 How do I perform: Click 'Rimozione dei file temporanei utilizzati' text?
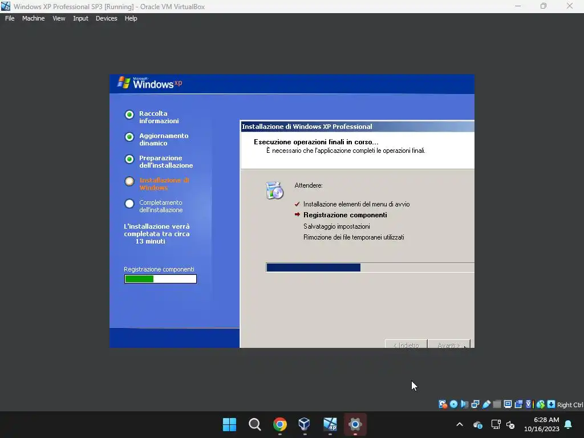[x=354, y=237]
